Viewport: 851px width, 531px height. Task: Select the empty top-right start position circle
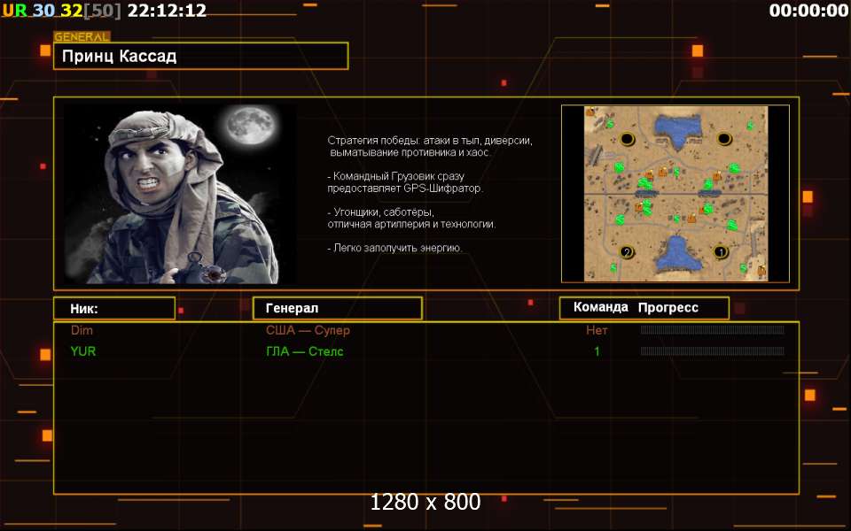click(x=723, y=139)
